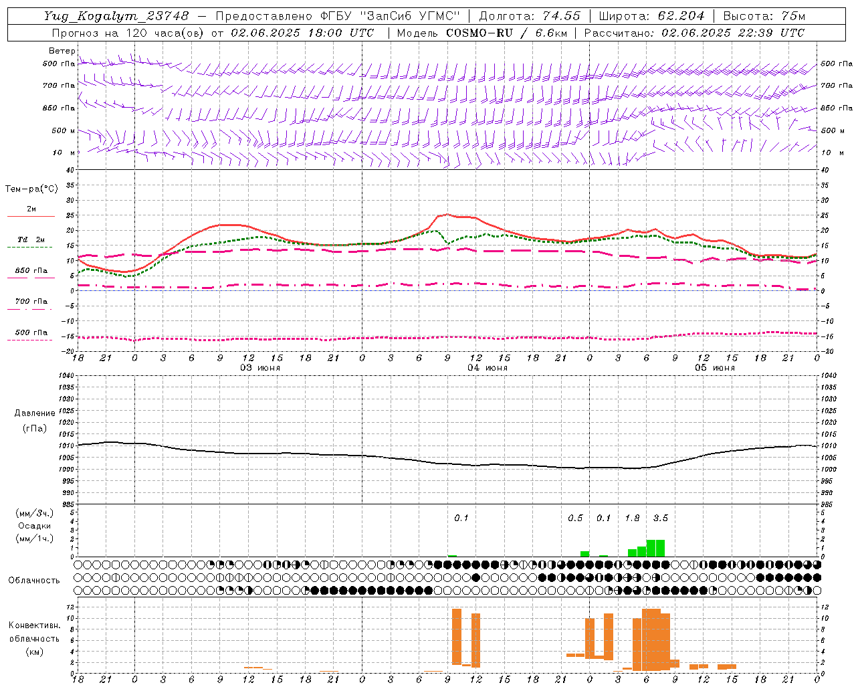
Task: Click the Осадки panel label
Action: point(34,526)
